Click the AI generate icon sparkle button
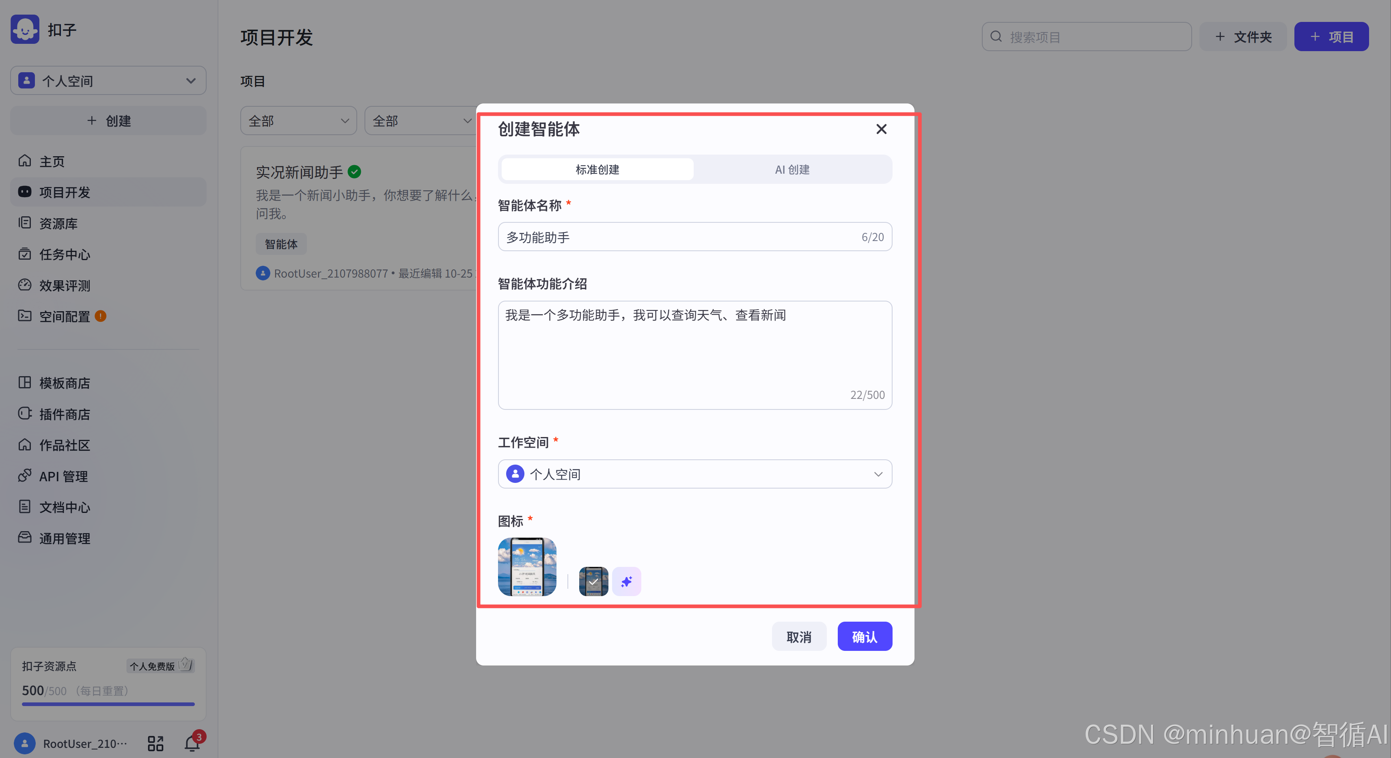The width and height of the screenshot is (1391, 758). tap(626, 581)
